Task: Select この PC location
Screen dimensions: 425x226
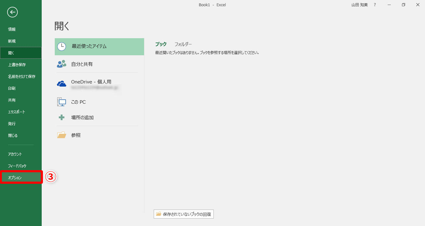Action: 99,102
